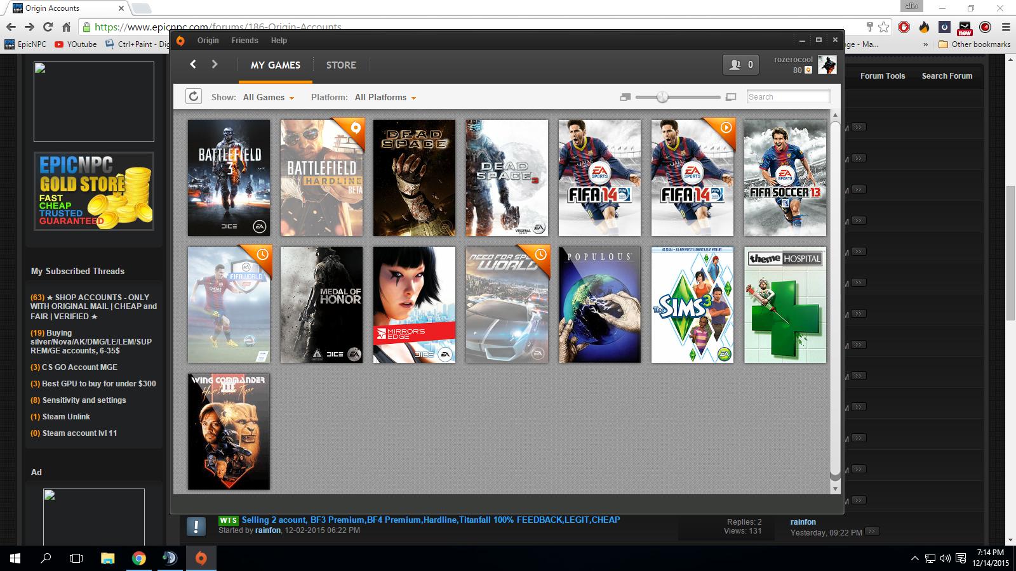
Task: Select the Medal of Honor tile
Action: pyautogui.click(x=321, y=305)
